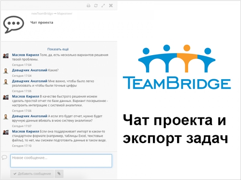
Task: Attach a file with the paperclip button
Action: (x=59, y=174)
